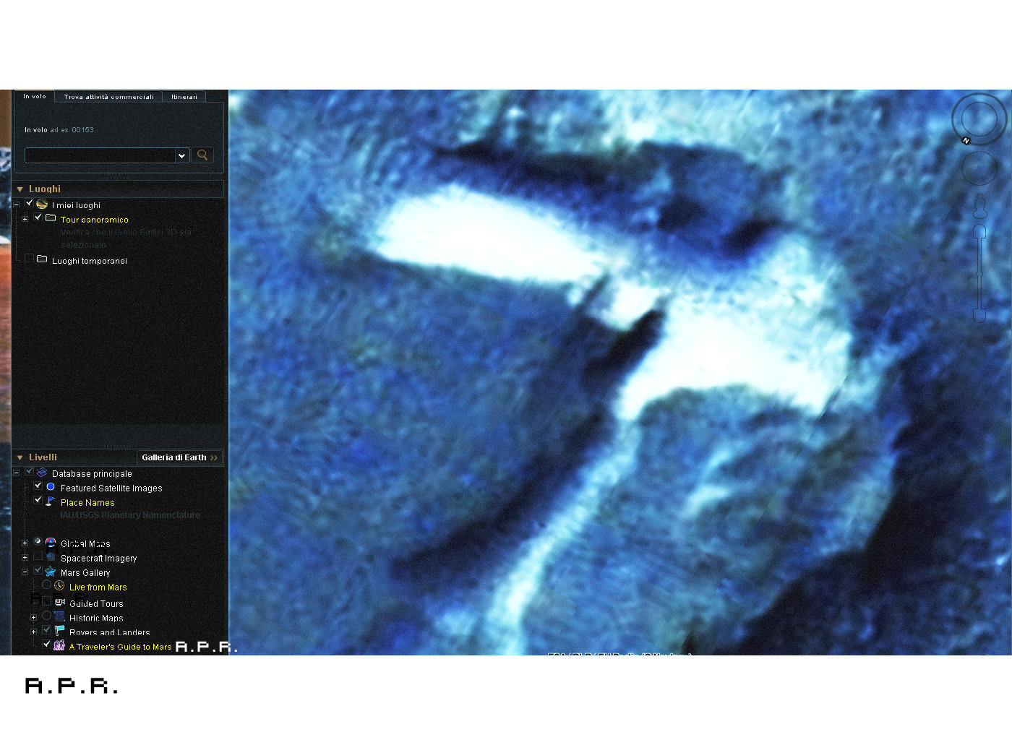Expand the Rovers and Landers tree node
This screenshot has height=745, width=1012.
click(34, 632)
